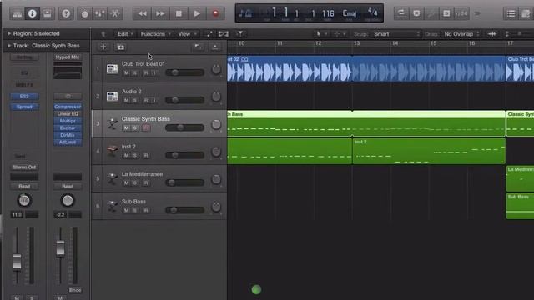Open the Quick Help question mark
This screenshot has height=300, width=534.
66,13
